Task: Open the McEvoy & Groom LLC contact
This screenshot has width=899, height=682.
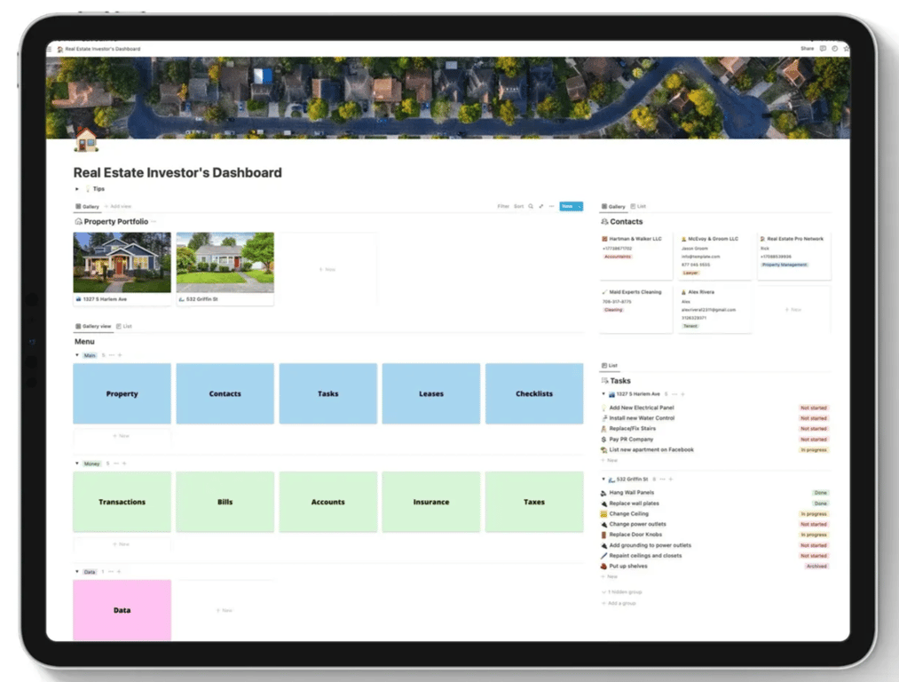Action: pos(714,256)
